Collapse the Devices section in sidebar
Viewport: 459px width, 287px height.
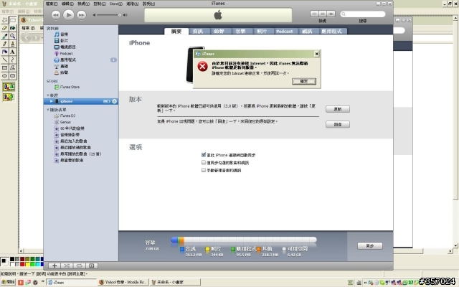(48, 95)
